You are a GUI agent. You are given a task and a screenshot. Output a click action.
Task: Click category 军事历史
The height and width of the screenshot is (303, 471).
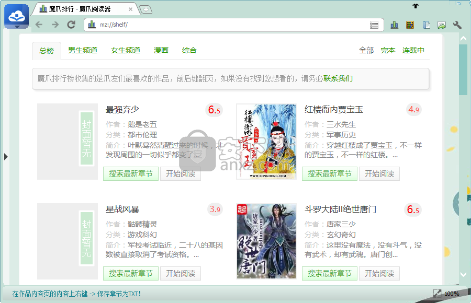coord(341,135)
